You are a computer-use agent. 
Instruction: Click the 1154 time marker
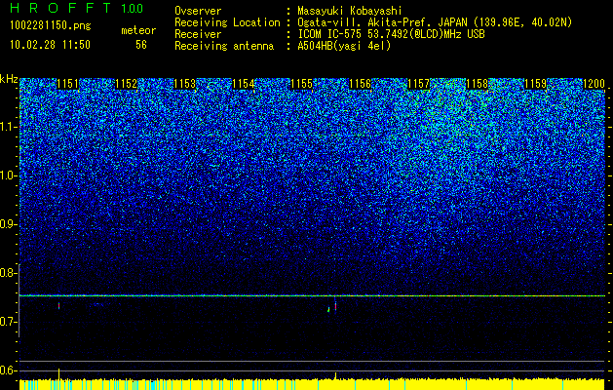[x=244, y=84]
